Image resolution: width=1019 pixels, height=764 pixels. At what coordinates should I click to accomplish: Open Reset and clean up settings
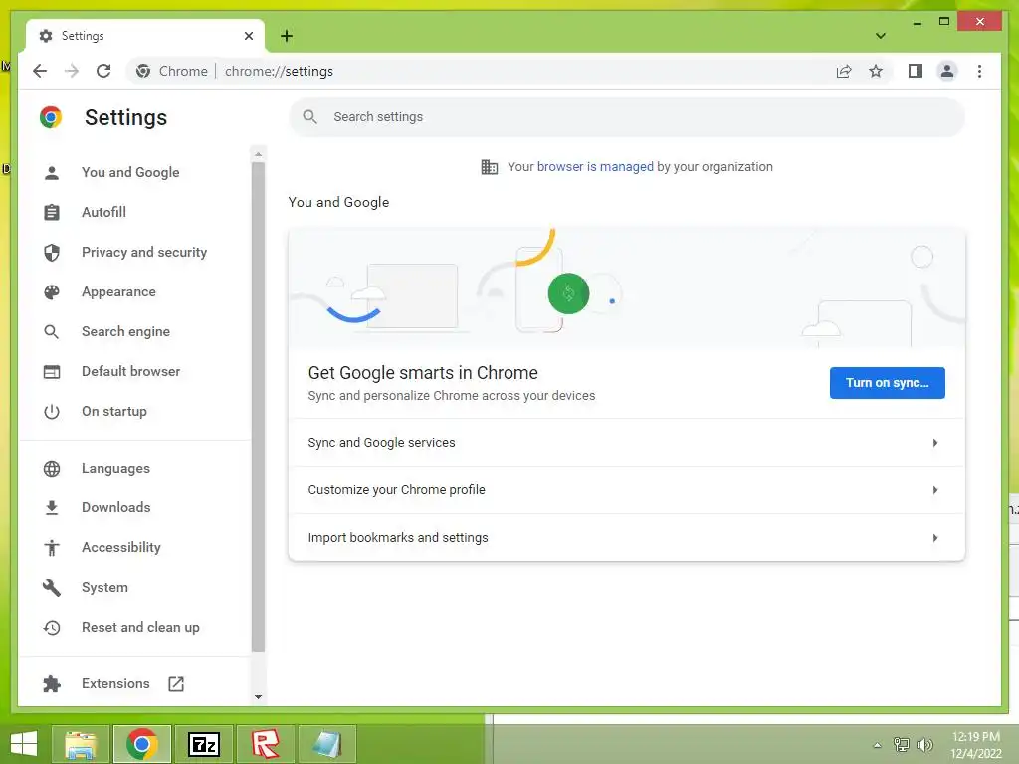[x=140, y=628]
